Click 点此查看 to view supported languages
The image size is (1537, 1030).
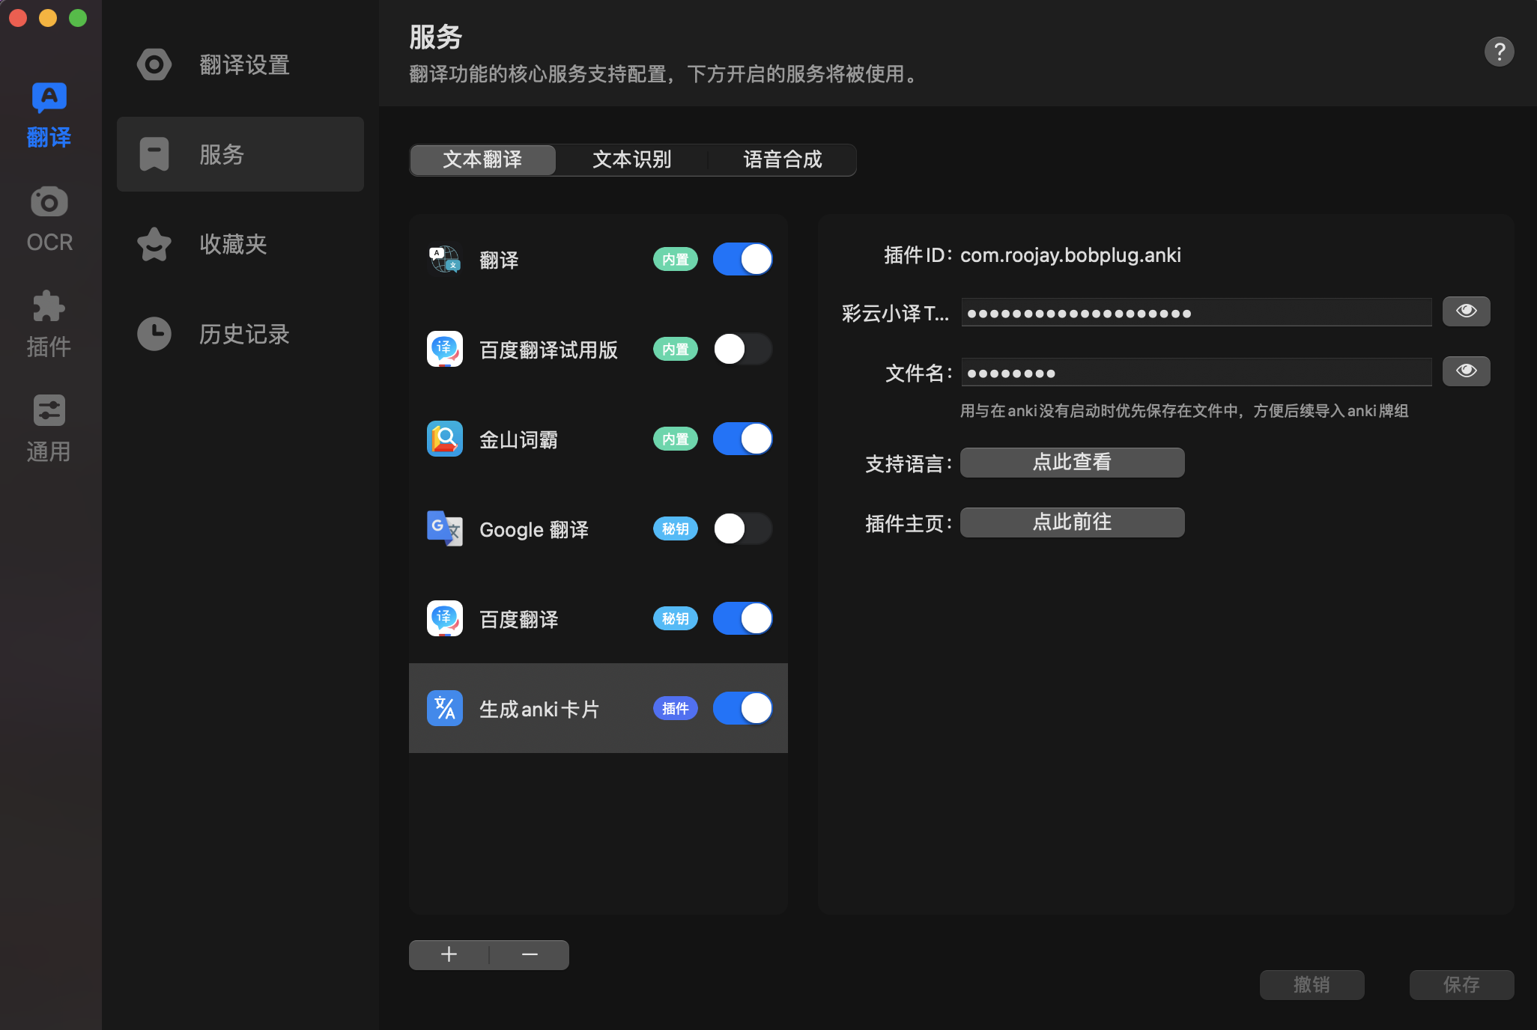point(1071,462)
